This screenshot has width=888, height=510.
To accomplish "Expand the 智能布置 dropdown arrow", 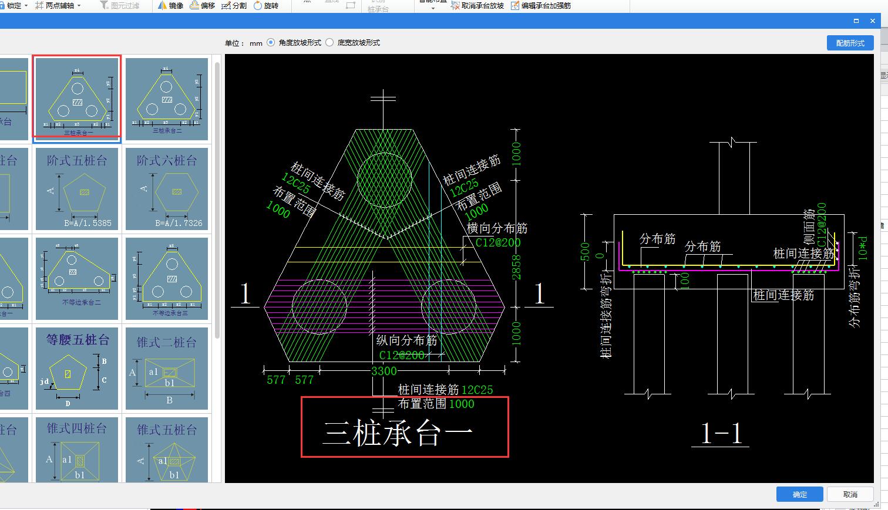I will click(x=433, y=8).
